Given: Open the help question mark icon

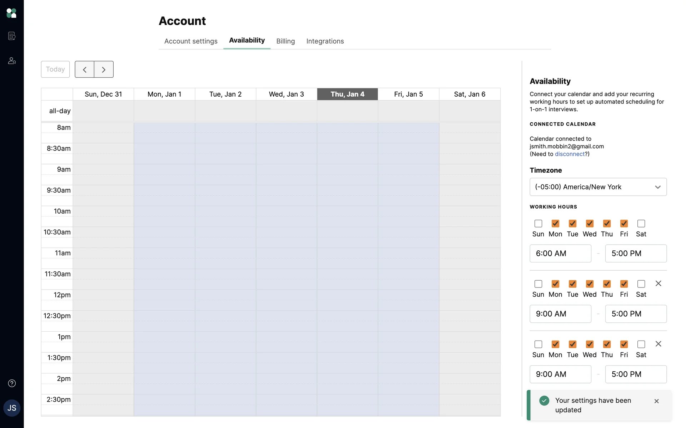Looking at the screenshot, I should pyautogui.click(x=12, y=383).
